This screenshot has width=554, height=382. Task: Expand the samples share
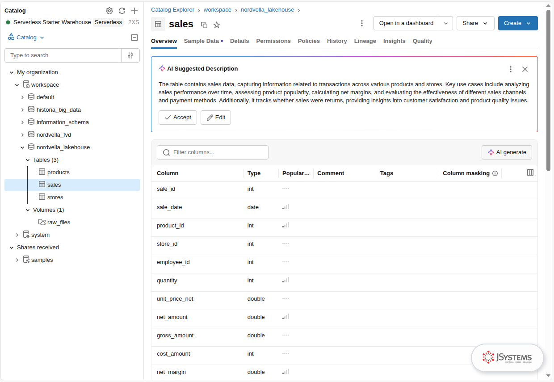17,260
